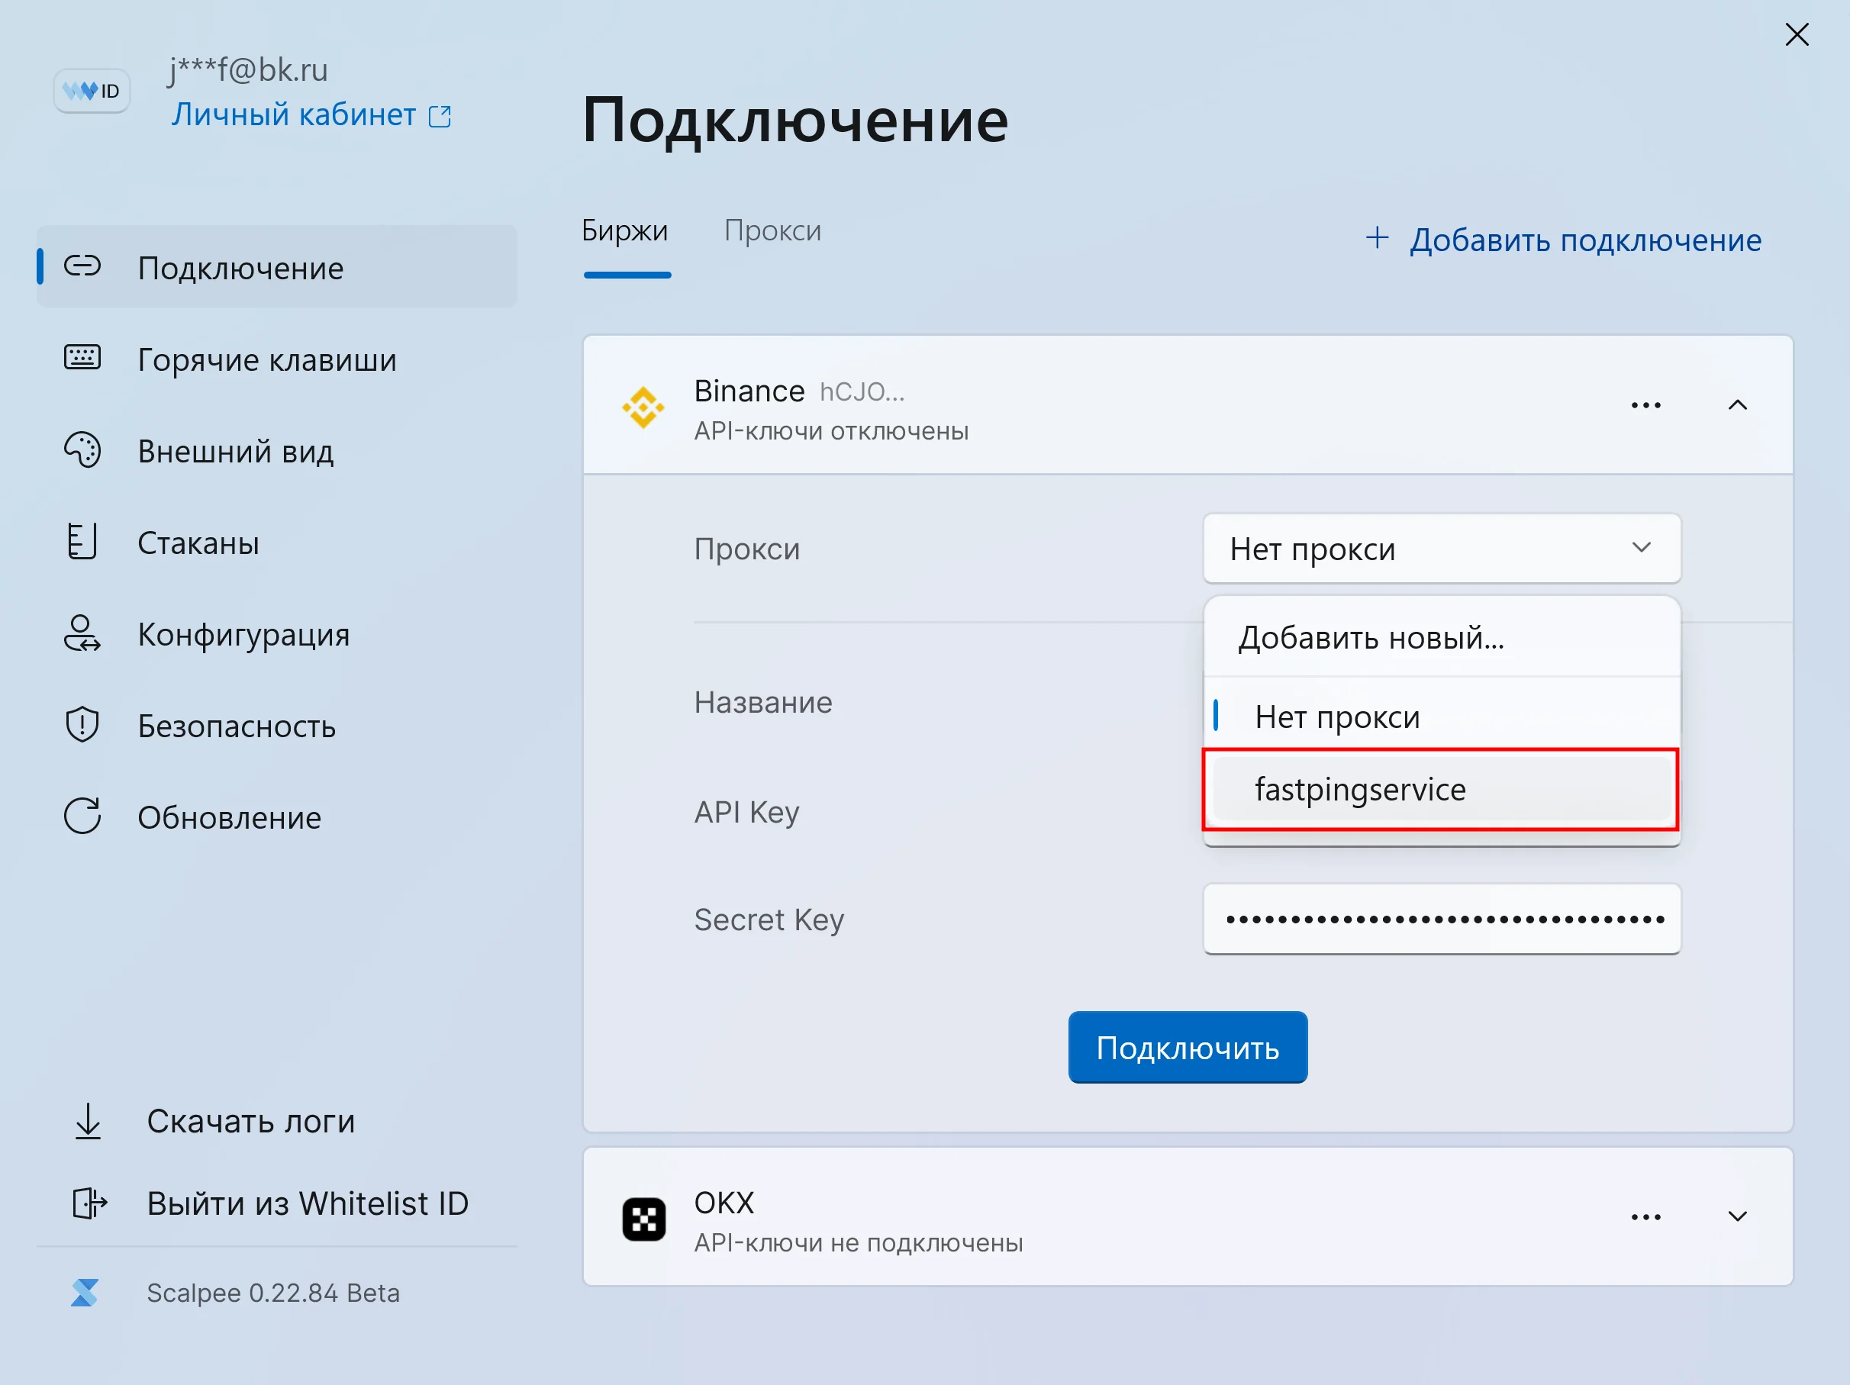
Task: Click the OKX exchange logo
Action: 643,1219
